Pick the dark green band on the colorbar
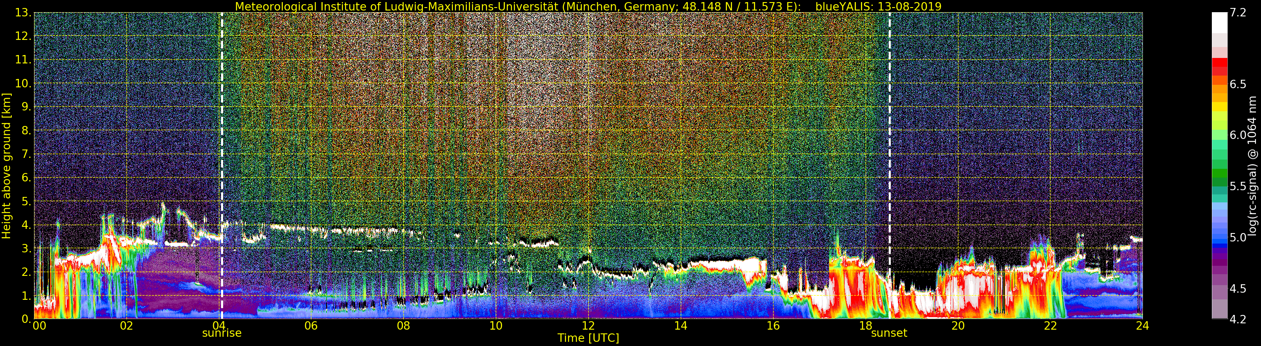The height and width of the screenshot is (346, 1261). point(1219,181)
